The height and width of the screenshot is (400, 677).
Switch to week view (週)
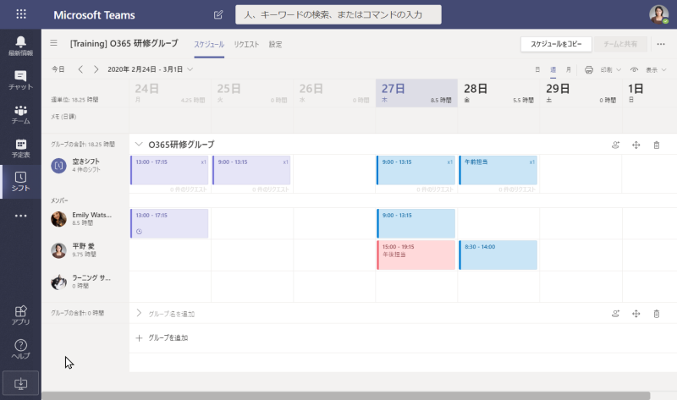coord(553,69)
